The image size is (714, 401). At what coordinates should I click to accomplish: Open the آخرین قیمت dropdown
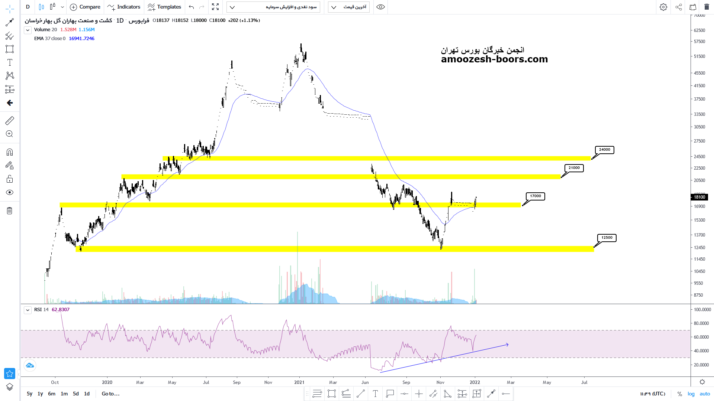pyautogui.click(x=348, y=7)
